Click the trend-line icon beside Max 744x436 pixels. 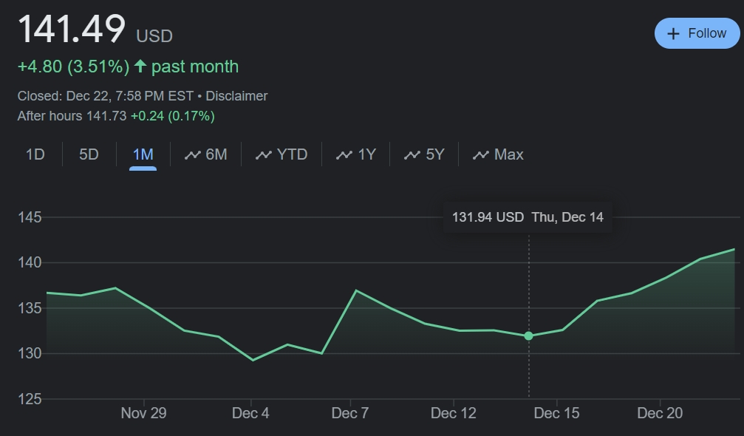tap(481, 154)
